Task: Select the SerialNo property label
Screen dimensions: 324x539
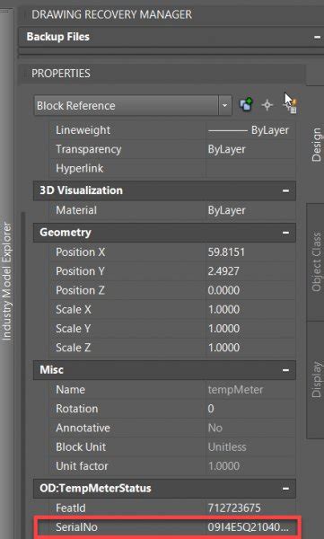Action: tap(76, 527)
